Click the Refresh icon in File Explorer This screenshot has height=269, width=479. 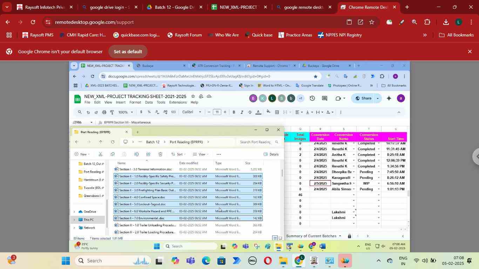click(113, 142)
